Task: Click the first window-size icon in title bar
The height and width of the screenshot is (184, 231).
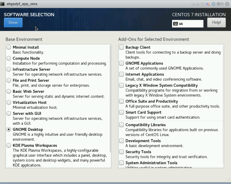Action: [x=193, y=4]
